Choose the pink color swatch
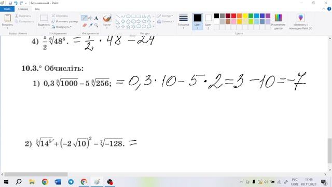The height and width of the screenshot is (187, 332). [x=233, y=21]
